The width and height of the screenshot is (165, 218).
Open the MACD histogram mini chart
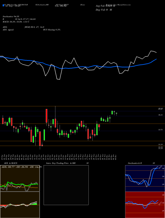tap(20, 205)
